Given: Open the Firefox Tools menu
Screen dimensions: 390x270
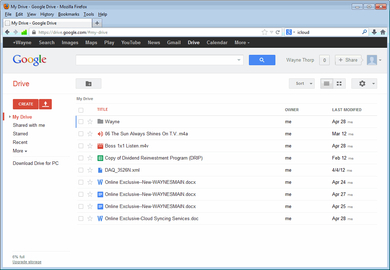Looking at the screenshot, I should [x=89, y=14].
